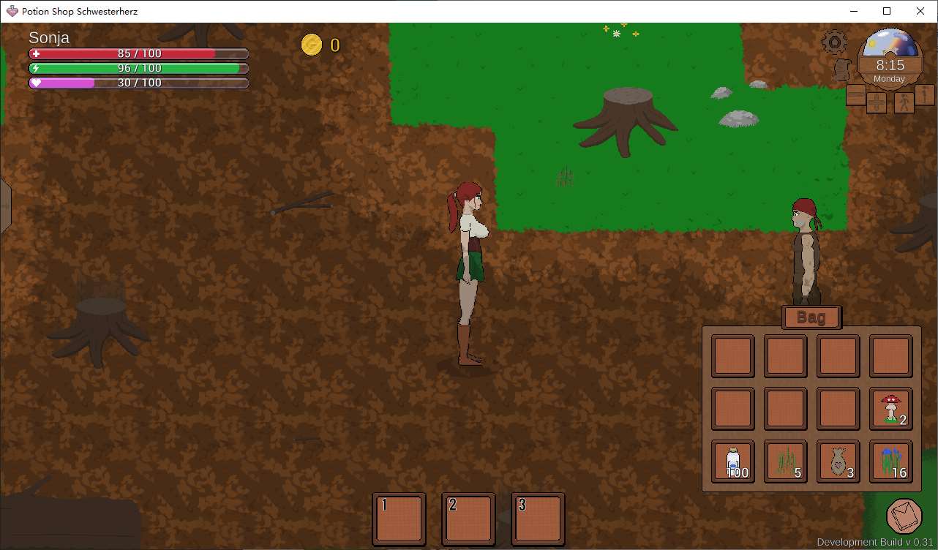
Task: Click the Bag header tab
Action: [x=811, y=317]
